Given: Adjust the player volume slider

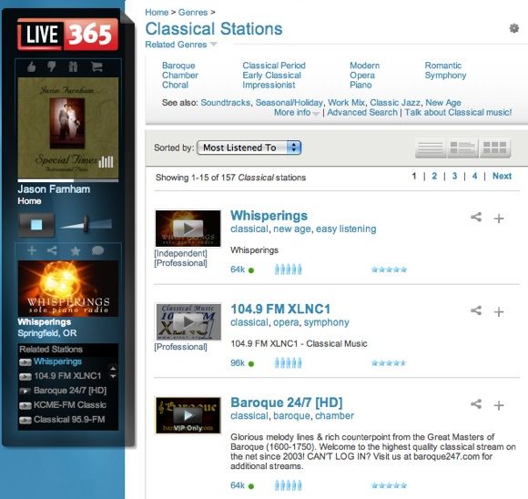Looking at the screenshot, I should (x=86, y=224).
